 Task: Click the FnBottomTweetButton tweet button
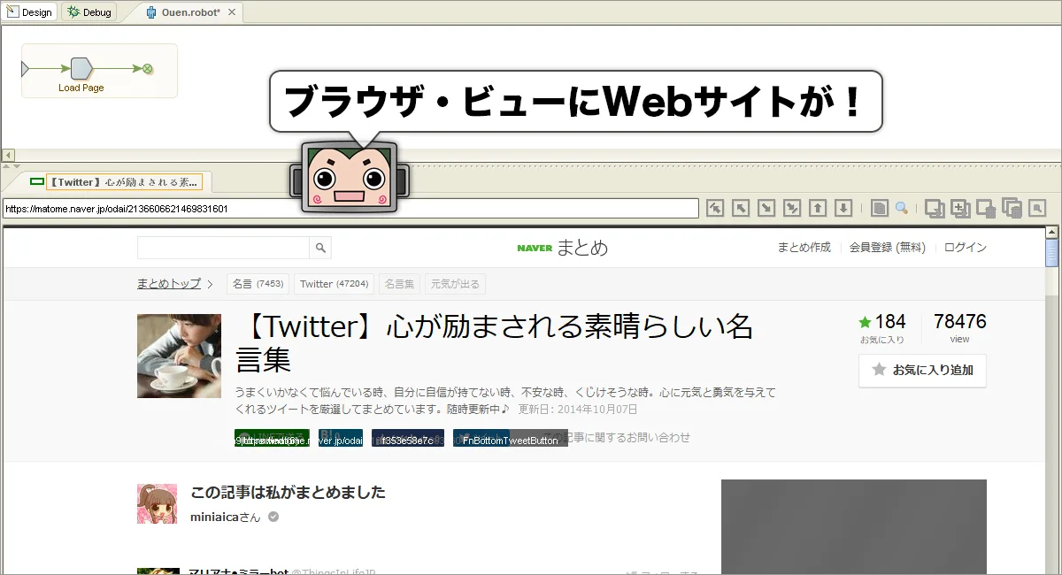point(511,438)
